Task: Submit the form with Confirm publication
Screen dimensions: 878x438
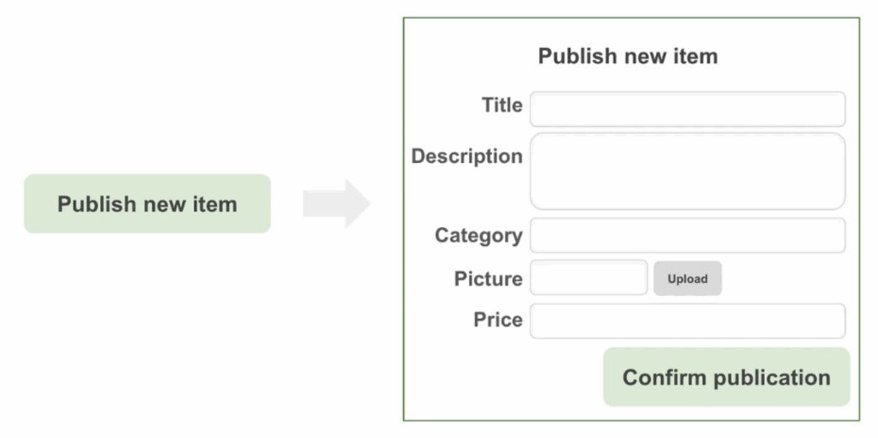Action: [x=726, y=377]
